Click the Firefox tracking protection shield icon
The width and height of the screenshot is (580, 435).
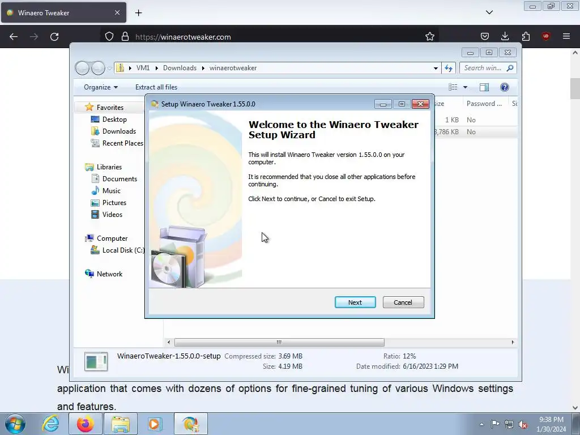point(109,37)
